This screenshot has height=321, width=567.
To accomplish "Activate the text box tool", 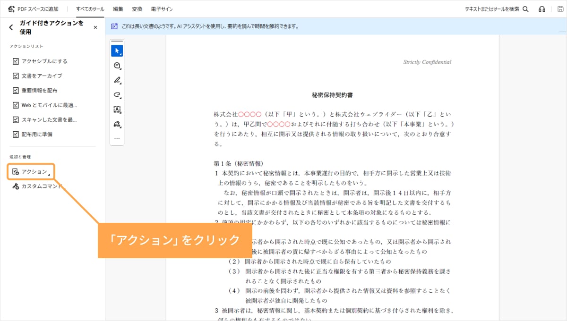I will click(x=117, y=110).
